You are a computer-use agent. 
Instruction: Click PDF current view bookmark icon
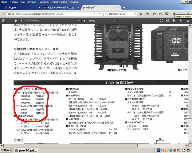point(181,21)
